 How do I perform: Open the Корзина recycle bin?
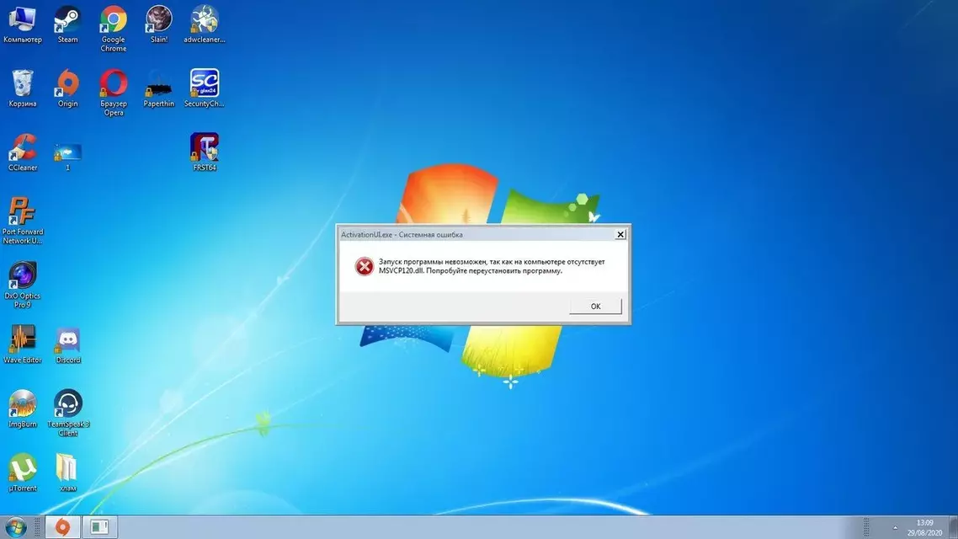click(x=23, y=88)
